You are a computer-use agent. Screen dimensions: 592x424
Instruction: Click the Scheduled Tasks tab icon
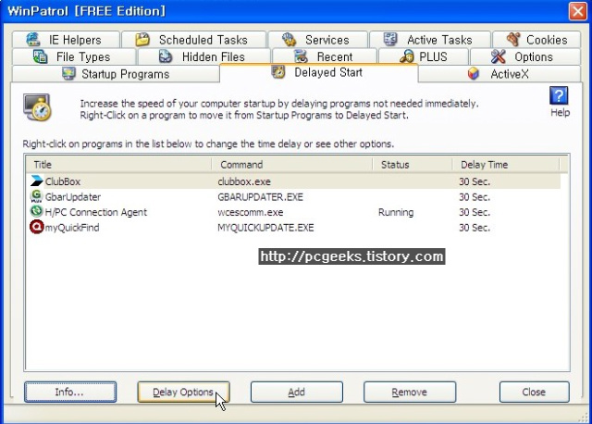(x=142, y=39)
